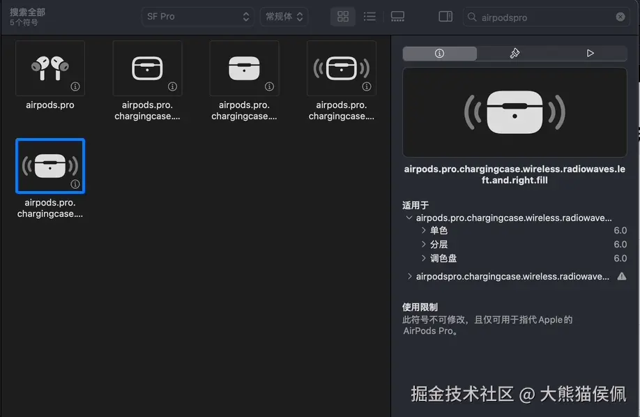Switch to list view
Viewport: 640px width, 417px height.
(369, 17)
